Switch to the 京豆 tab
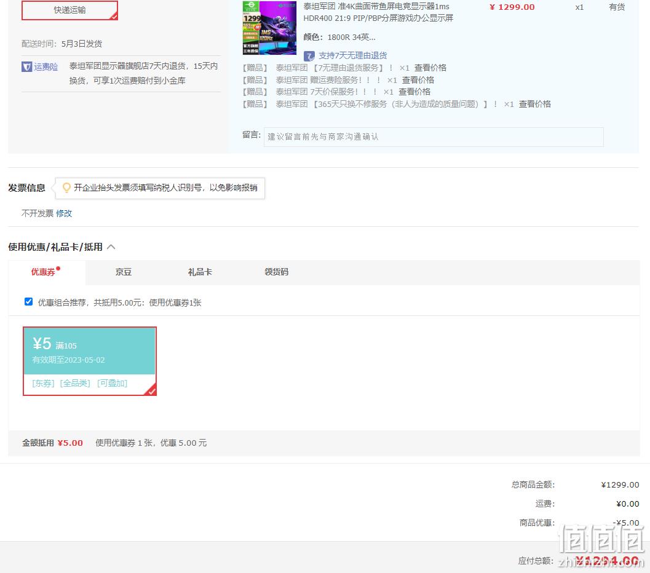 click(124, 272)
